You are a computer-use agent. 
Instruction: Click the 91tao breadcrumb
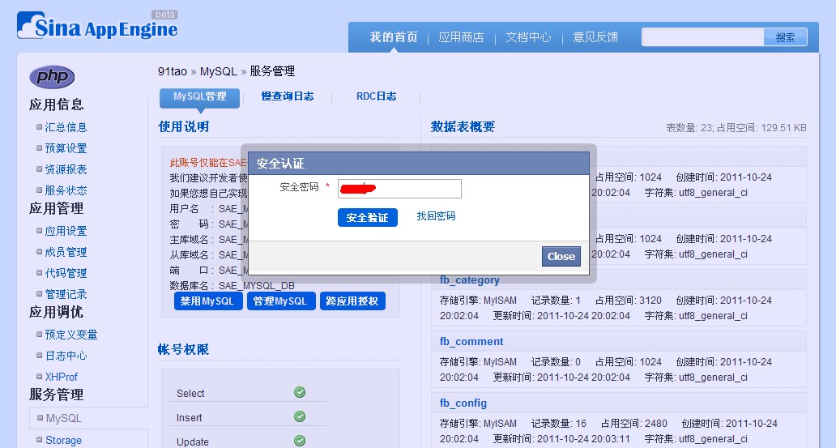pos(173,71)
